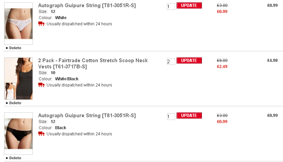The width and height of the screenshot is (283, 162).
Task: Click delivery truck icon for black string
Action: pos(41,134)
